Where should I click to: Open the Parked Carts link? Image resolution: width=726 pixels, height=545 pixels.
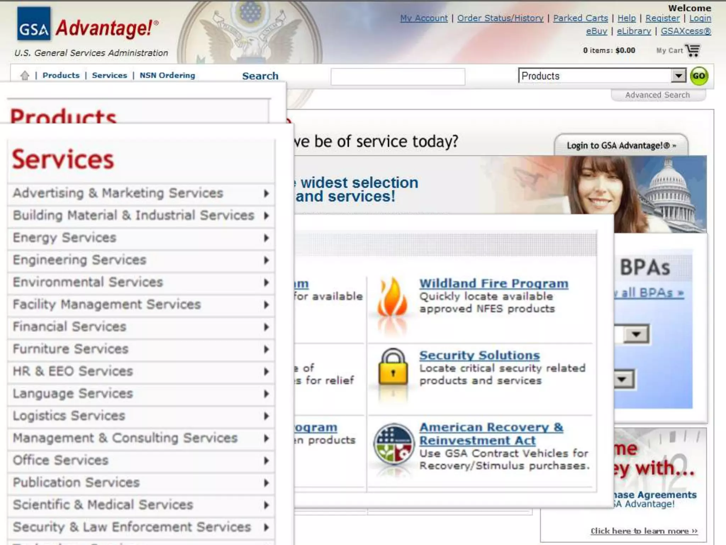(x=581, y=18)
